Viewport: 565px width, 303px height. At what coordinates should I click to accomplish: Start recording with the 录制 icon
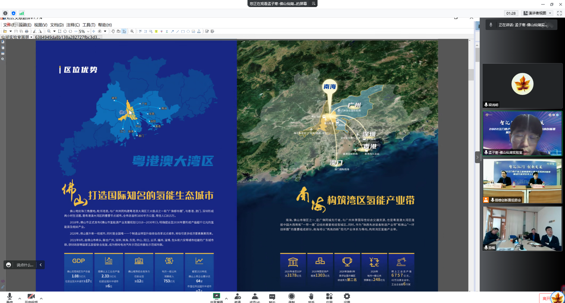291,296
